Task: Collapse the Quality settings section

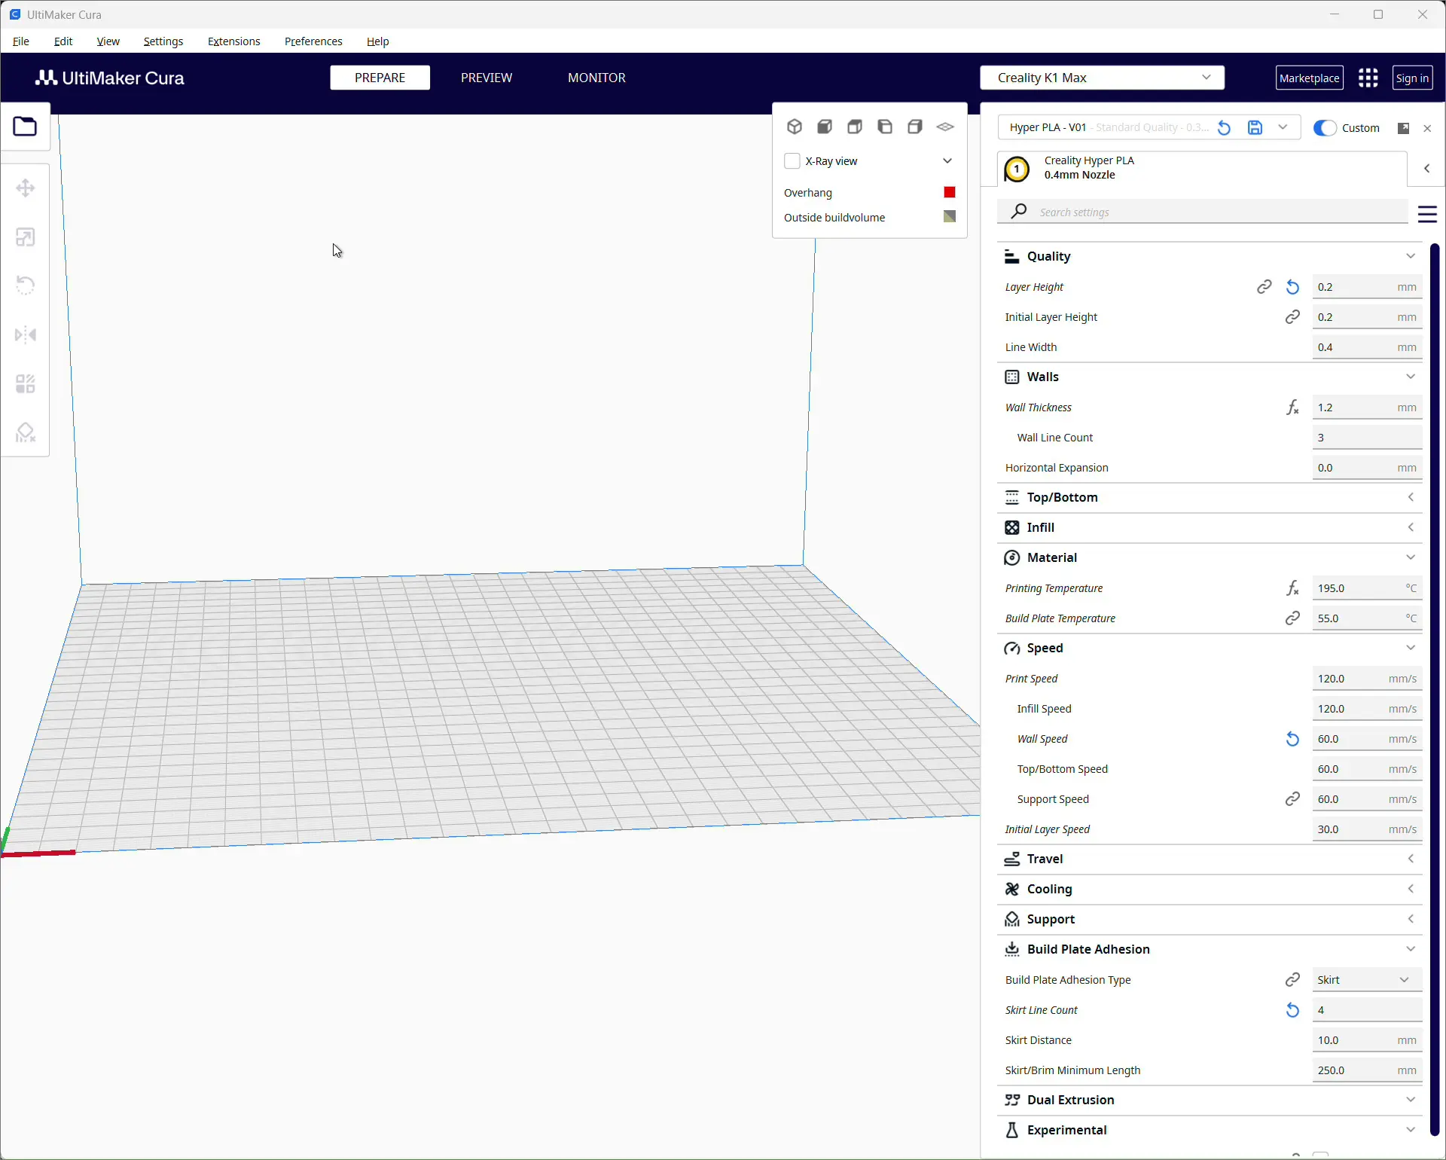Action: click(1411, 256)
